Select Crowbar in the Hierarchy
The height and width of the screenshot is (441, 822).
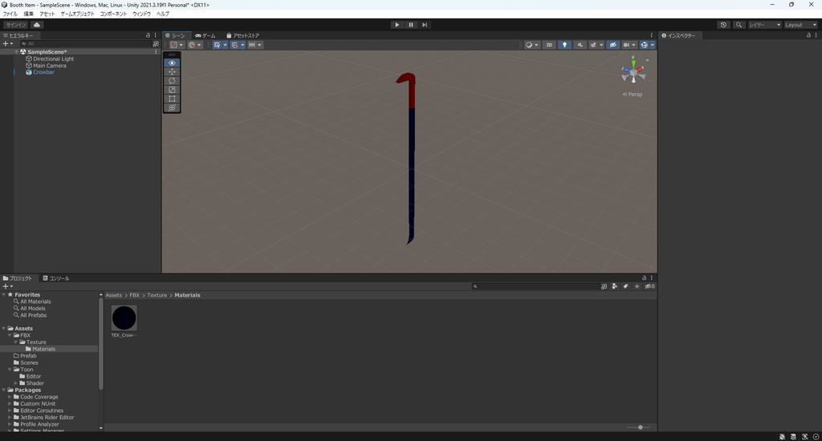[43, 72]
